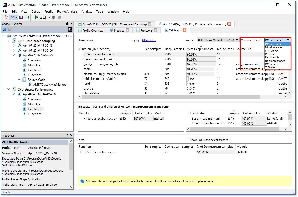Select Overview under Apr-07-2016_16-05-10
The image size is (298, 197).
click(34, 99)
